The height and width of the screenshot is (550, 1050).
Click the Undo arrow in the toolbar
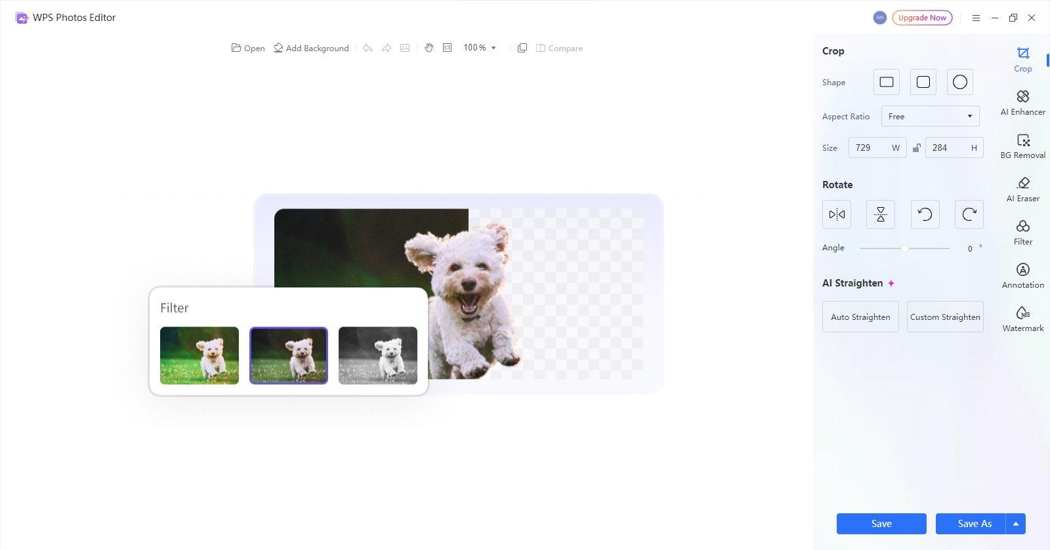click(x=367, y=48)
